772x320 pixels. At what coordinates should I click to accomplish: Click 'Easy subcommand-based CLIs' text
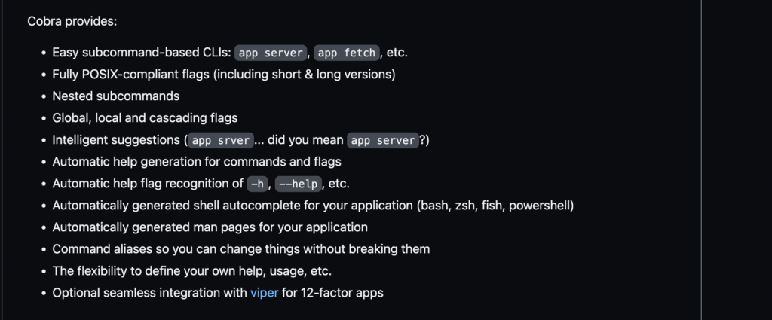point(142,53)
